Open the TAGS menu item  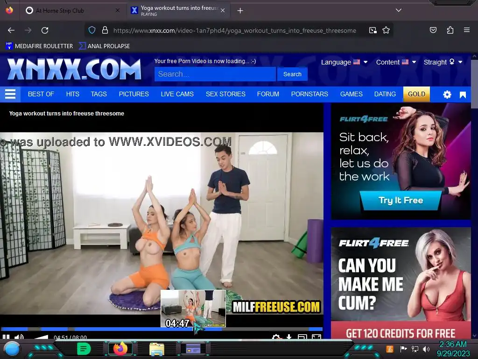tap(99, 94)
